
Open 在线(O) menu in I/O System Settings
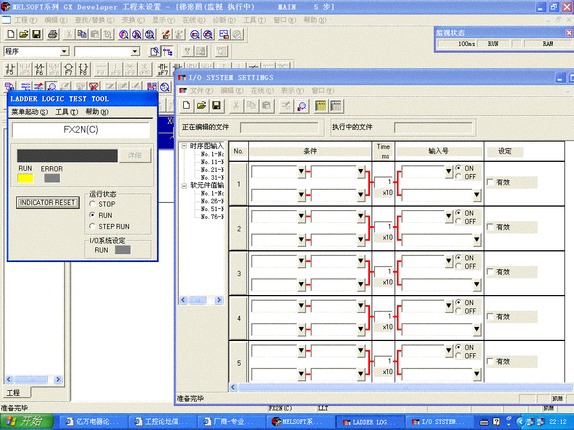coord(262,90)
